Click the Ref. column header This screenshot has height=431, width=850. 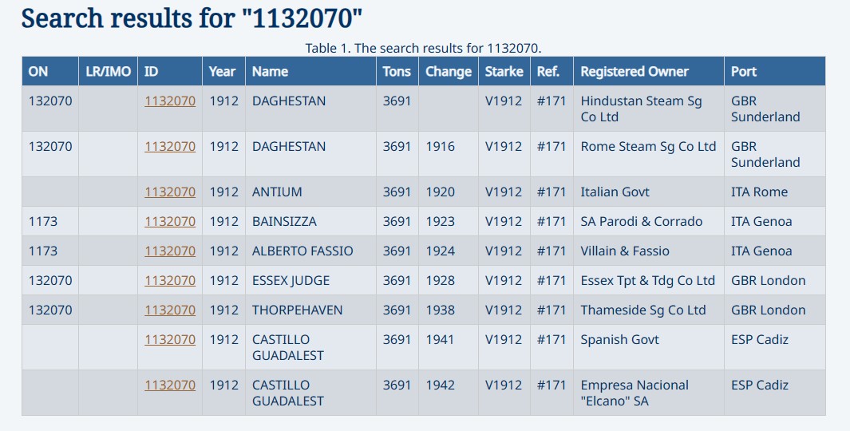pyautogui.click(x=548, y=72)
